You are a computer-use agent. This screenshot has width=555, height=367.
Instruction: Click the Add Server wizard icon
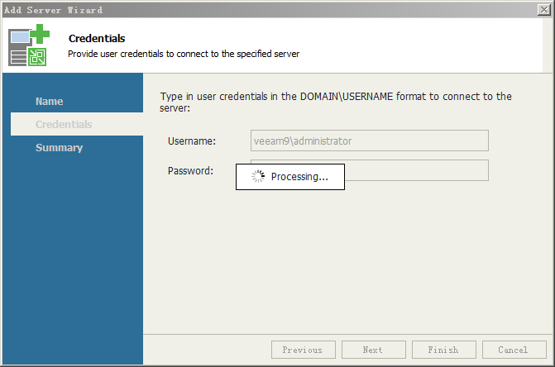pyautogui.click(x=29, y=45)
